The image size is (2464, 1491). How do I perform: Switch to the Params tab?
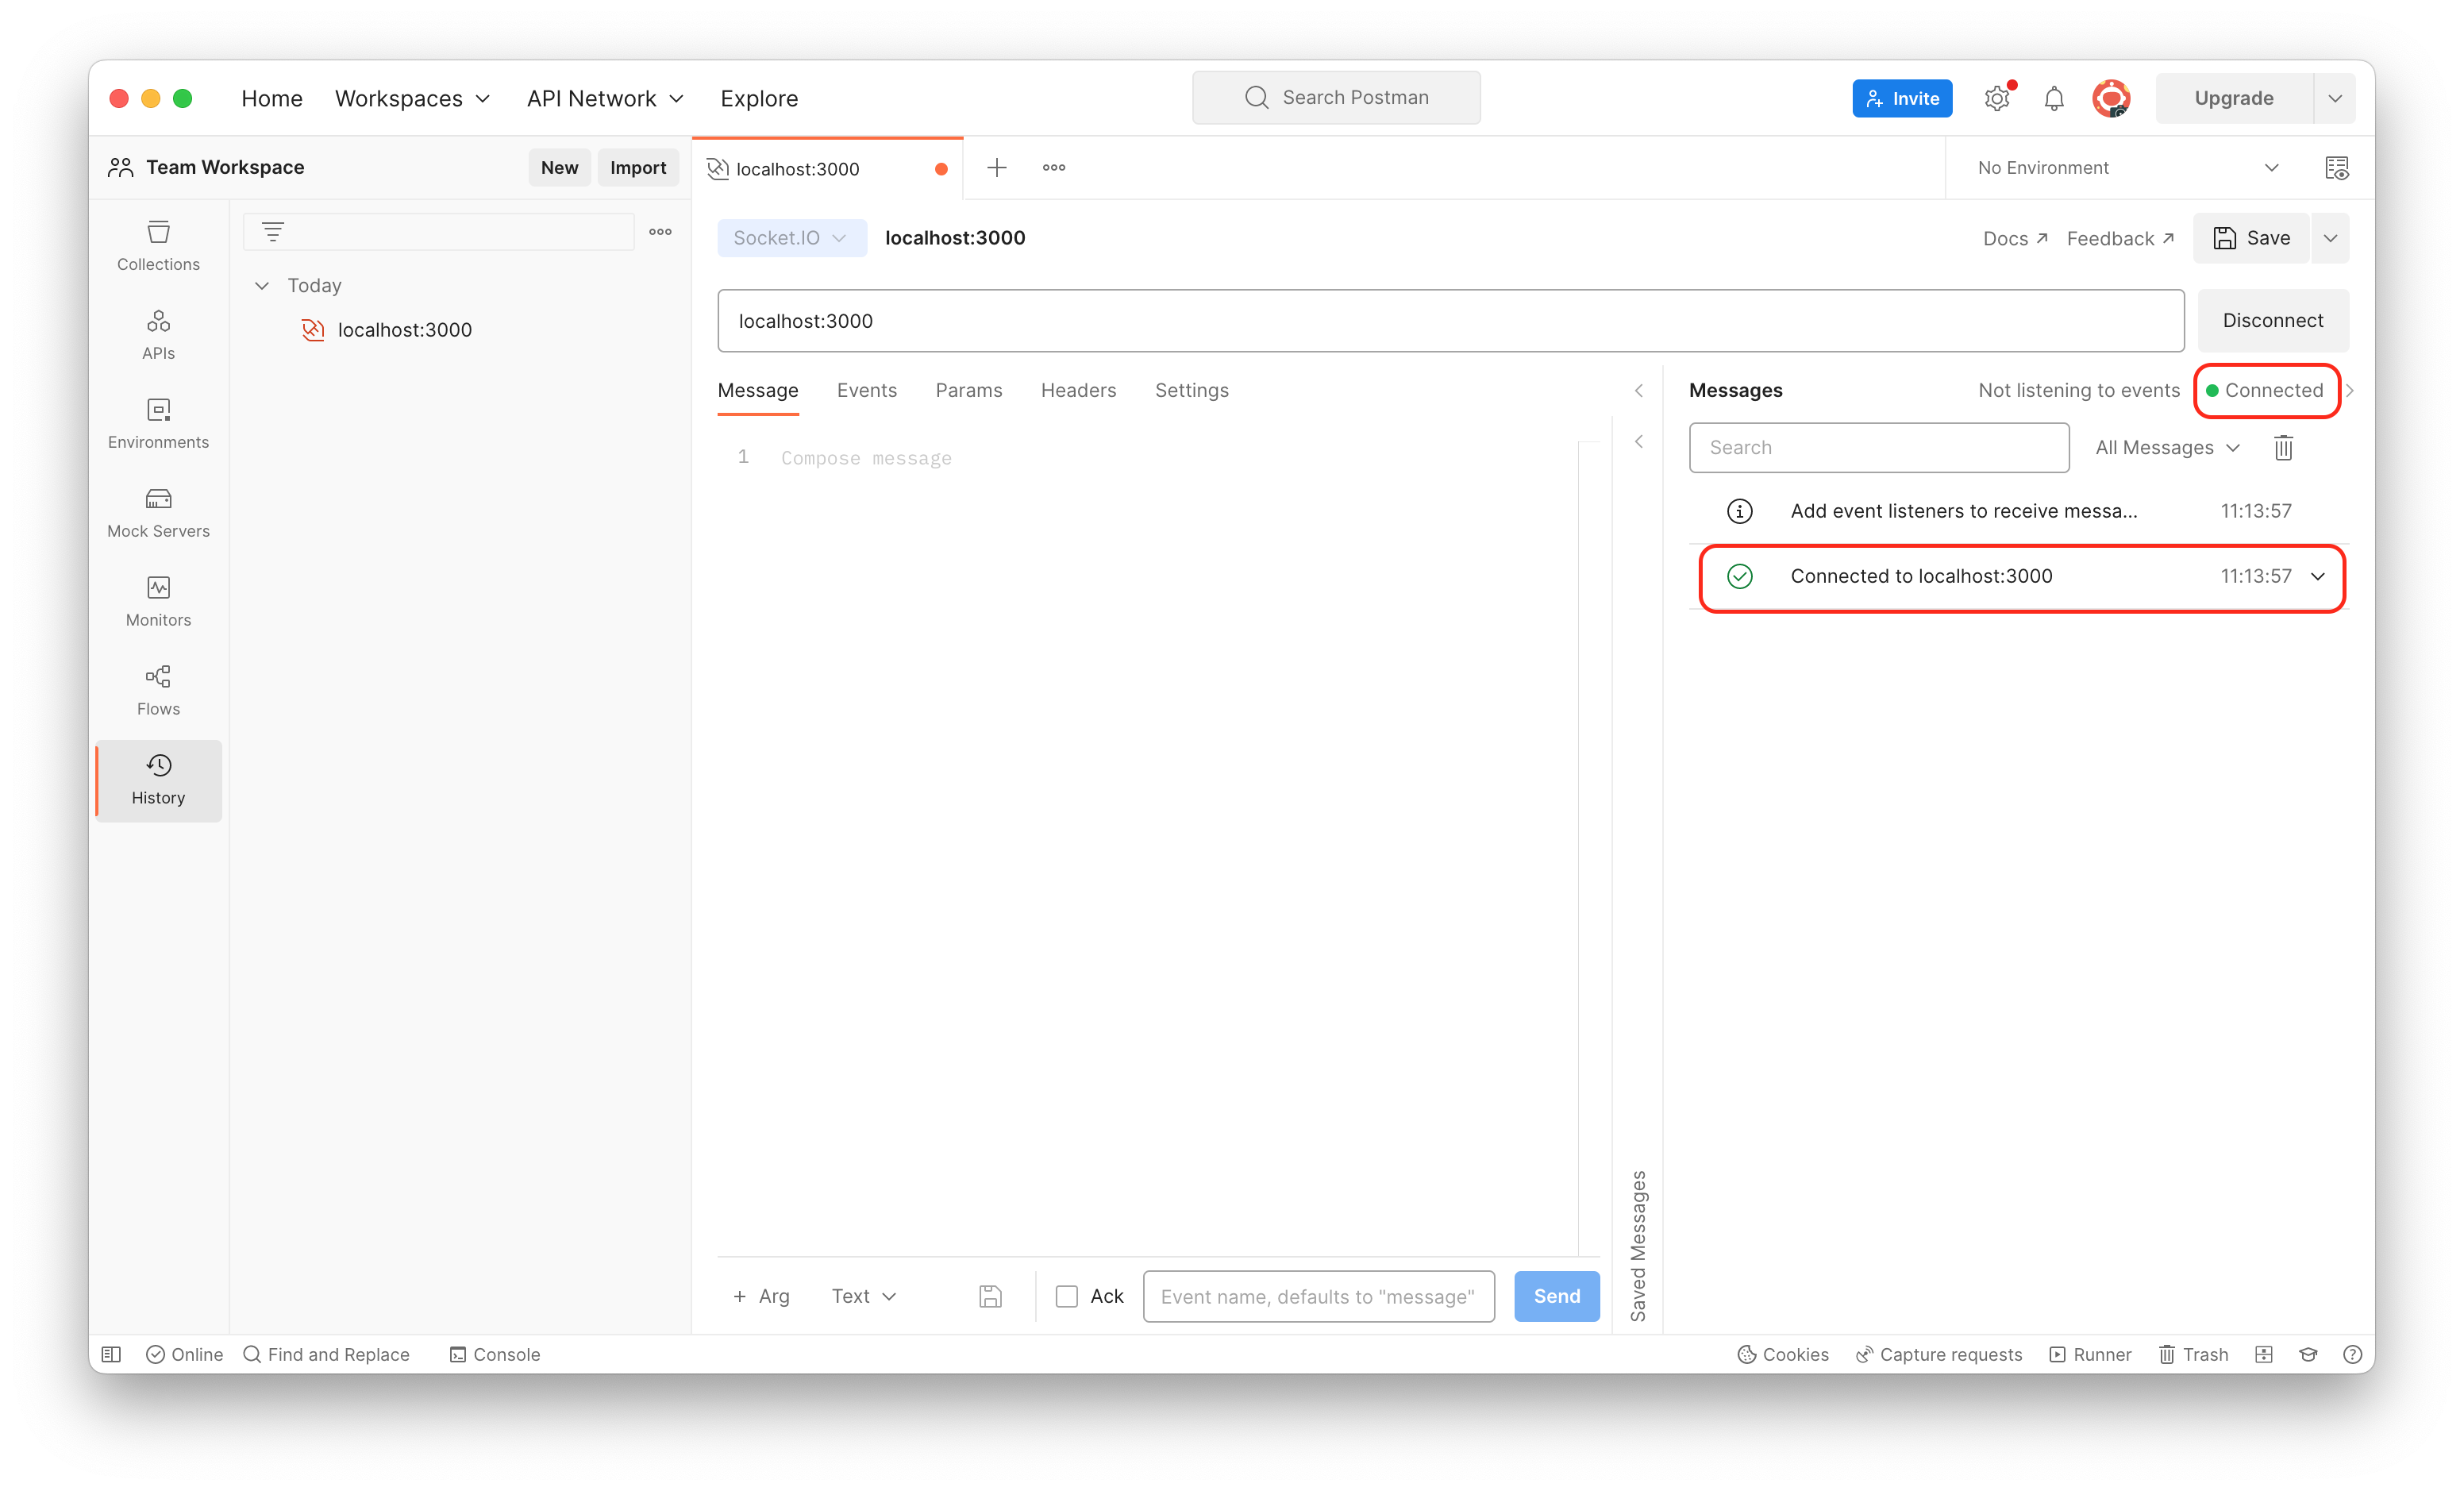tap(968, 391)
